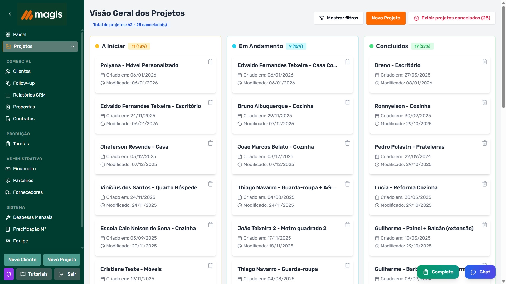
Task: Delete the Polyana - Móvel Personalizado project
Action: [210, 62]
